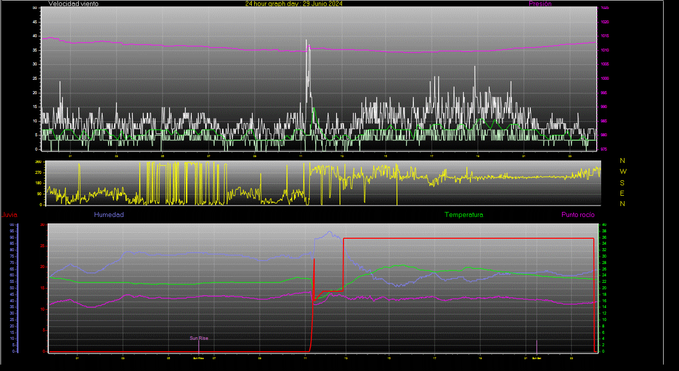Click the '1010' pressure axis value
Viewport: 679px width, 371px height.
click(x=604, y=51)
